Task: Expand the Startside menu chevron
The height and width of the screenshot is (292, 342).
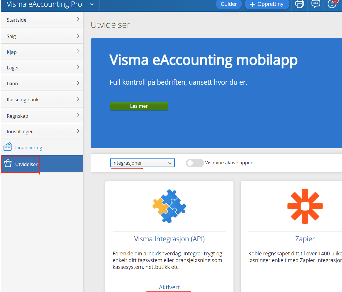Action: pyautogui.click(x=78, y=19)
